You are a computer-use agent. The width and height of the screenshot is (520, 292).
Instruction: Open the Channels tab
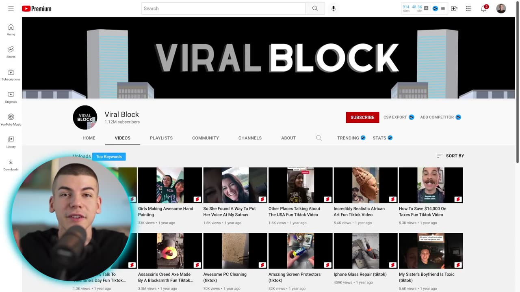250,138
